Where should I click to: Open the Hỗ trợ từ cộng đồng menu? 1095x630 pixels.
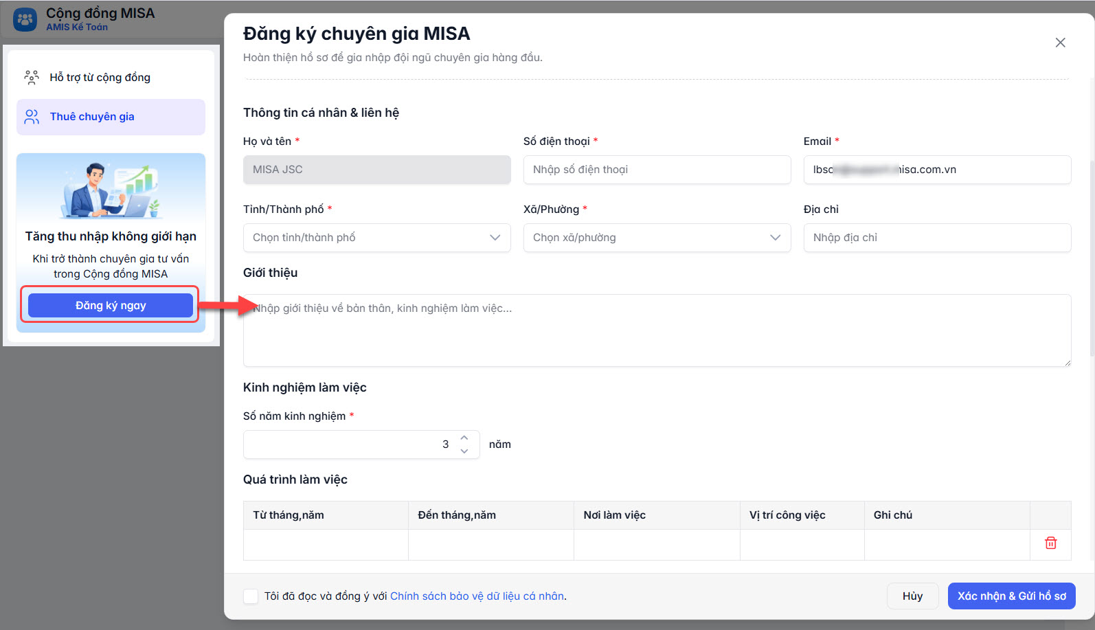(100, 78)
